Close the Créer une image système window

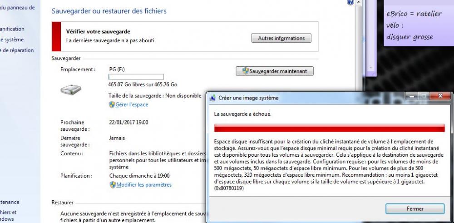pos(440,96)
